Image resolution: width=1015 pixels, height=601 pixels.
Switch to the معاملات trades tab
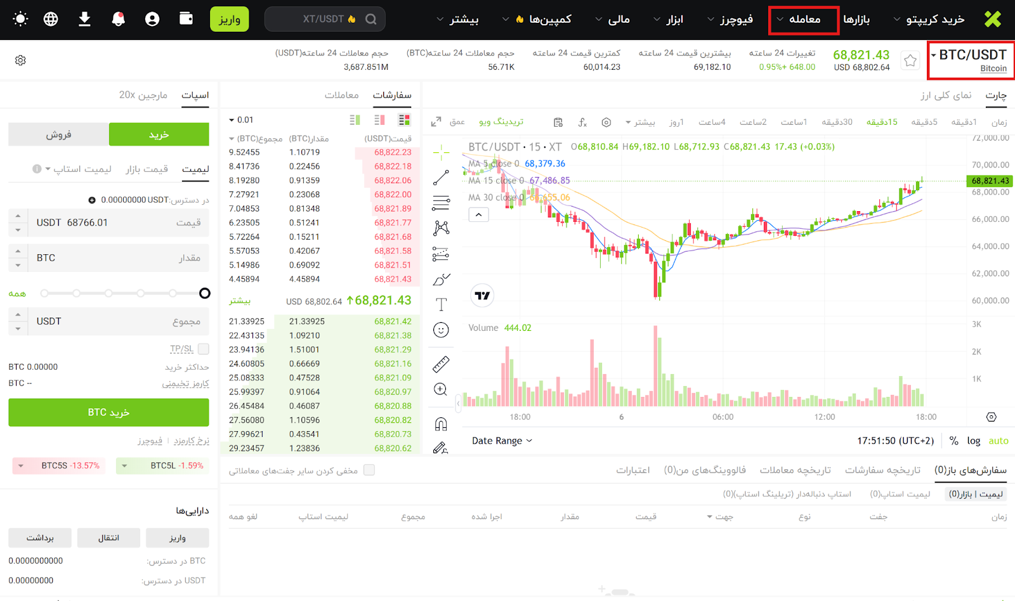[x=341, y=95]
